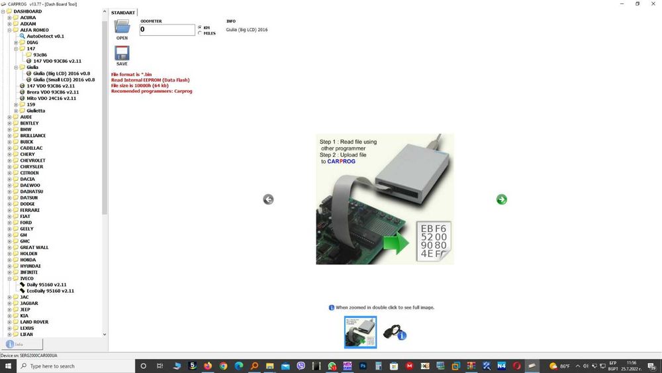The height and width of the screenshot is (373, 662).
Task: Select 147 VDO 93C86 v2.11 under 93c86
Action: pos(57,61)
